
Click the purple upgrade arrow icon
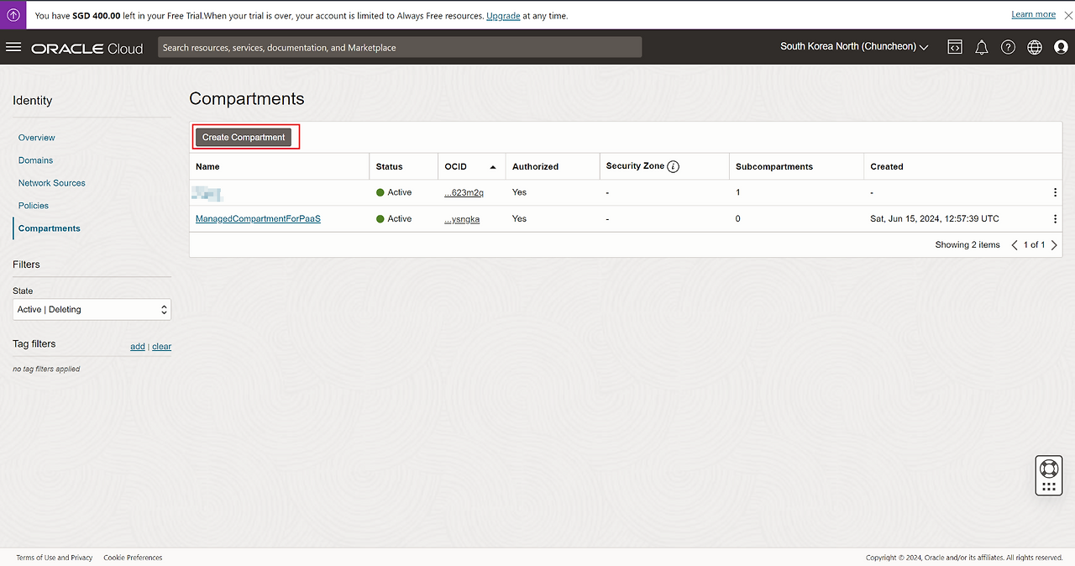(x=13, y=15)
